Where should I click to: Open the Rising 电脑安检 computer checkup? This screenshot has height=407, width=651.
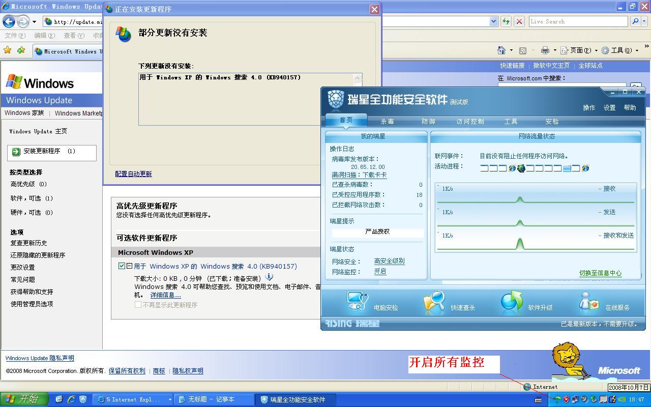(372, 302)
